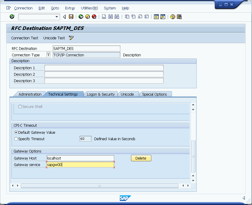This screenshot has height=205, width=252.
Task: Click the far-left horizontal scroll left arrow
Action: click(x=13, y=186)
